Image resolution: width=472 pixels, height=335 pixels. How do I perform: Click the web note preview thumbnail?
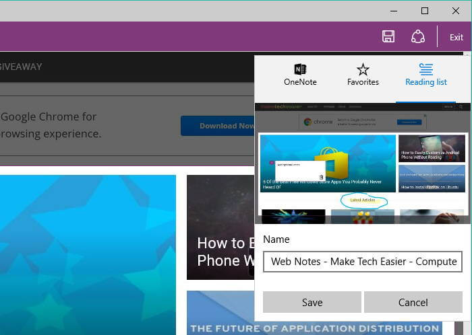[x=363, y=163]
